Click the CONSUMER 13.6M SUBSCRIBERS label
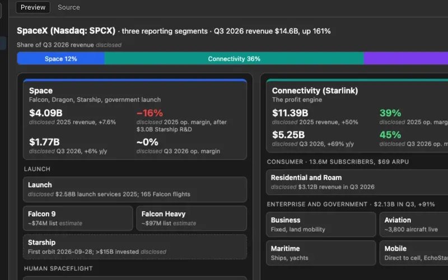Screen dimensions: 448x280 coord(338,162)
